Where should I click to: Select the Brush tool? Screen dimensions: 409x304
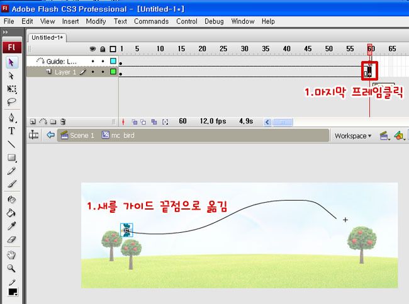(x=11, y=184)
